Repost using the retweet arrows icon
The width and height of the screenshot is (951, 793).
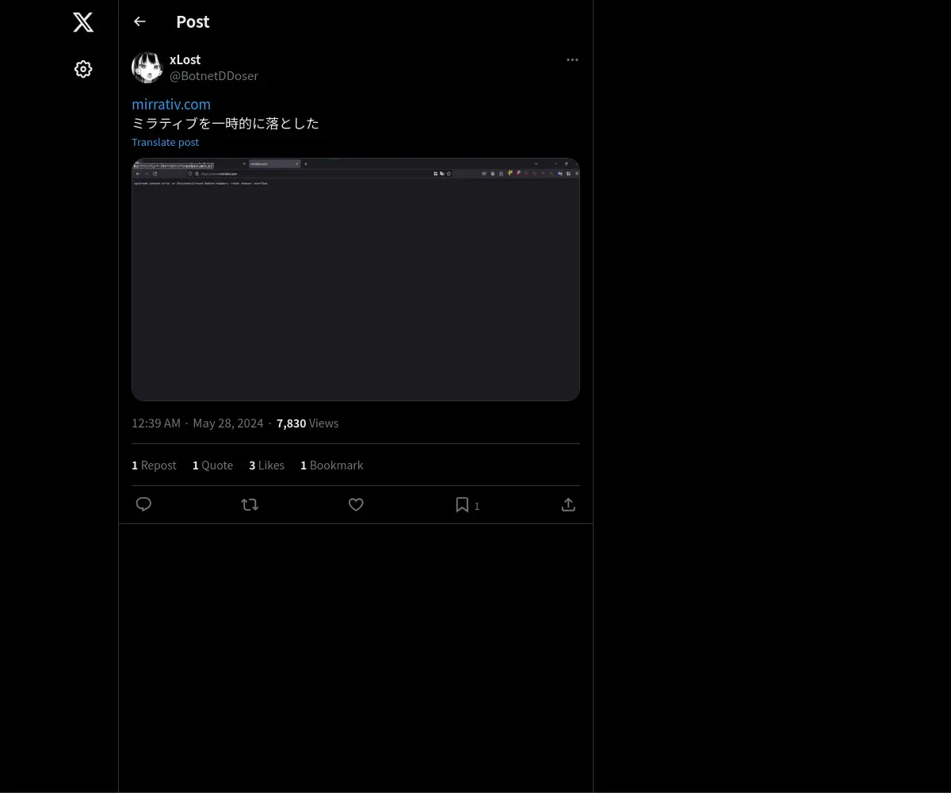click(x=250, y=504)
